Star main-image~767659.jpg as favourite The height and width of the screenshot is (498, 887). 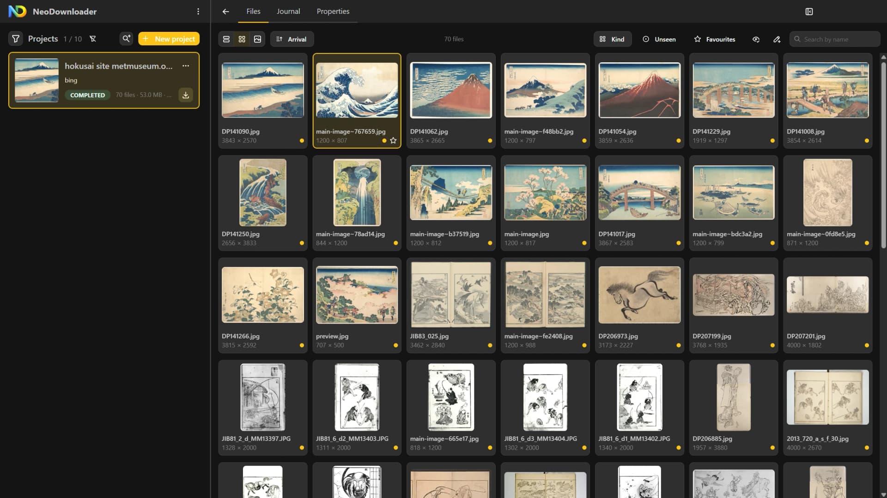(x=393, y=140)
